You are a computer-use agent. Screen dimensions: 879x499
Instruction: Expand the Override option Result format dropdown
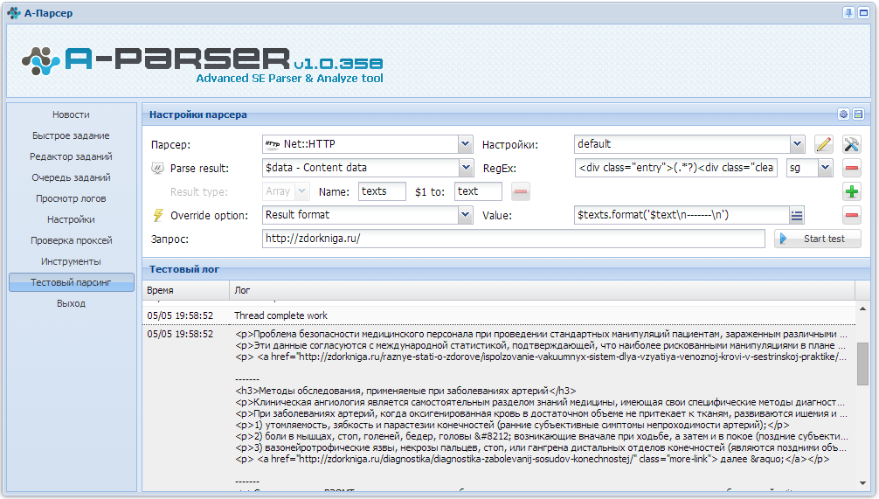[466, 215]
